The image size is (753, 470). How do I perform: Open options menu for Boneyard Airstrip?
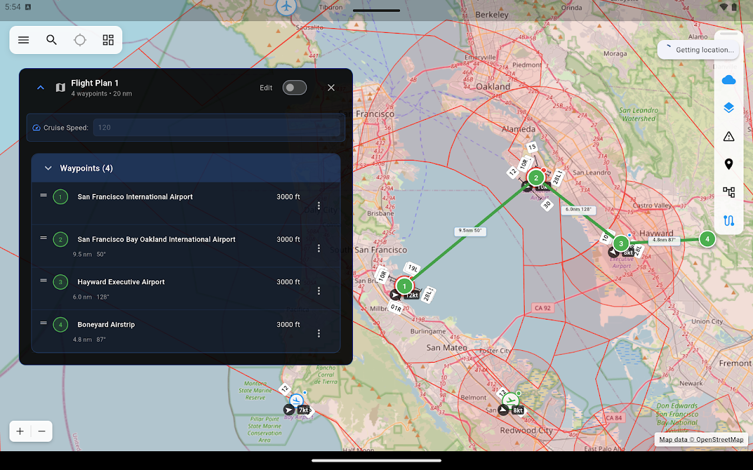point(319,334)
